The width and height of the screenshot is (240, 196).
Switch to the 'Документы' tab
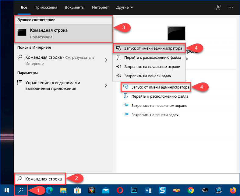click(74, 7)
